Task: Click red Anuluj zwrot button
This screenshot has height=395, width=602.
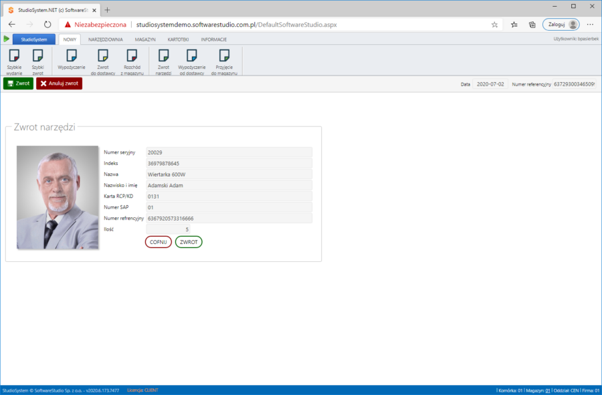Action: tap(59, 84)
